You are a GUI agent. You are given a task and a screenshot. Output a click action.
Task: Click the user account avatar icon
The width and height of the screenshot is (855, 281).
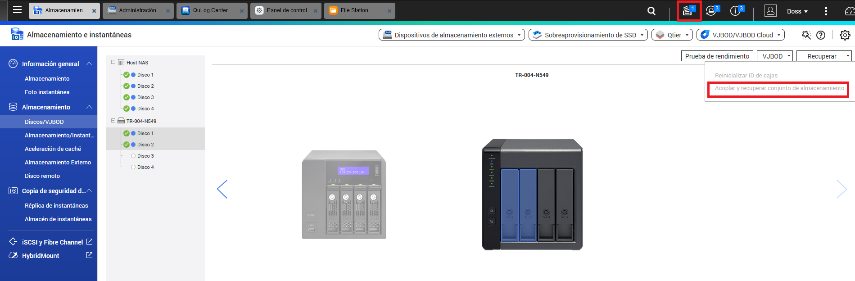[x=770, y=11]
